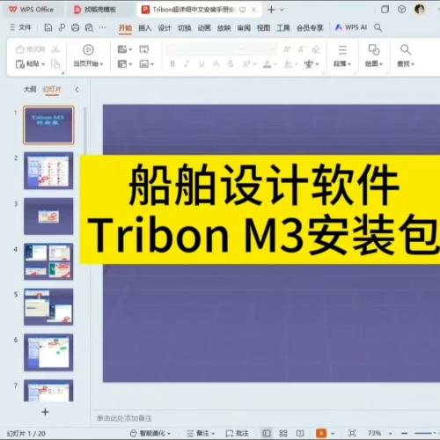Switch to the 大纲 outline pane tab

coord(30,89)
